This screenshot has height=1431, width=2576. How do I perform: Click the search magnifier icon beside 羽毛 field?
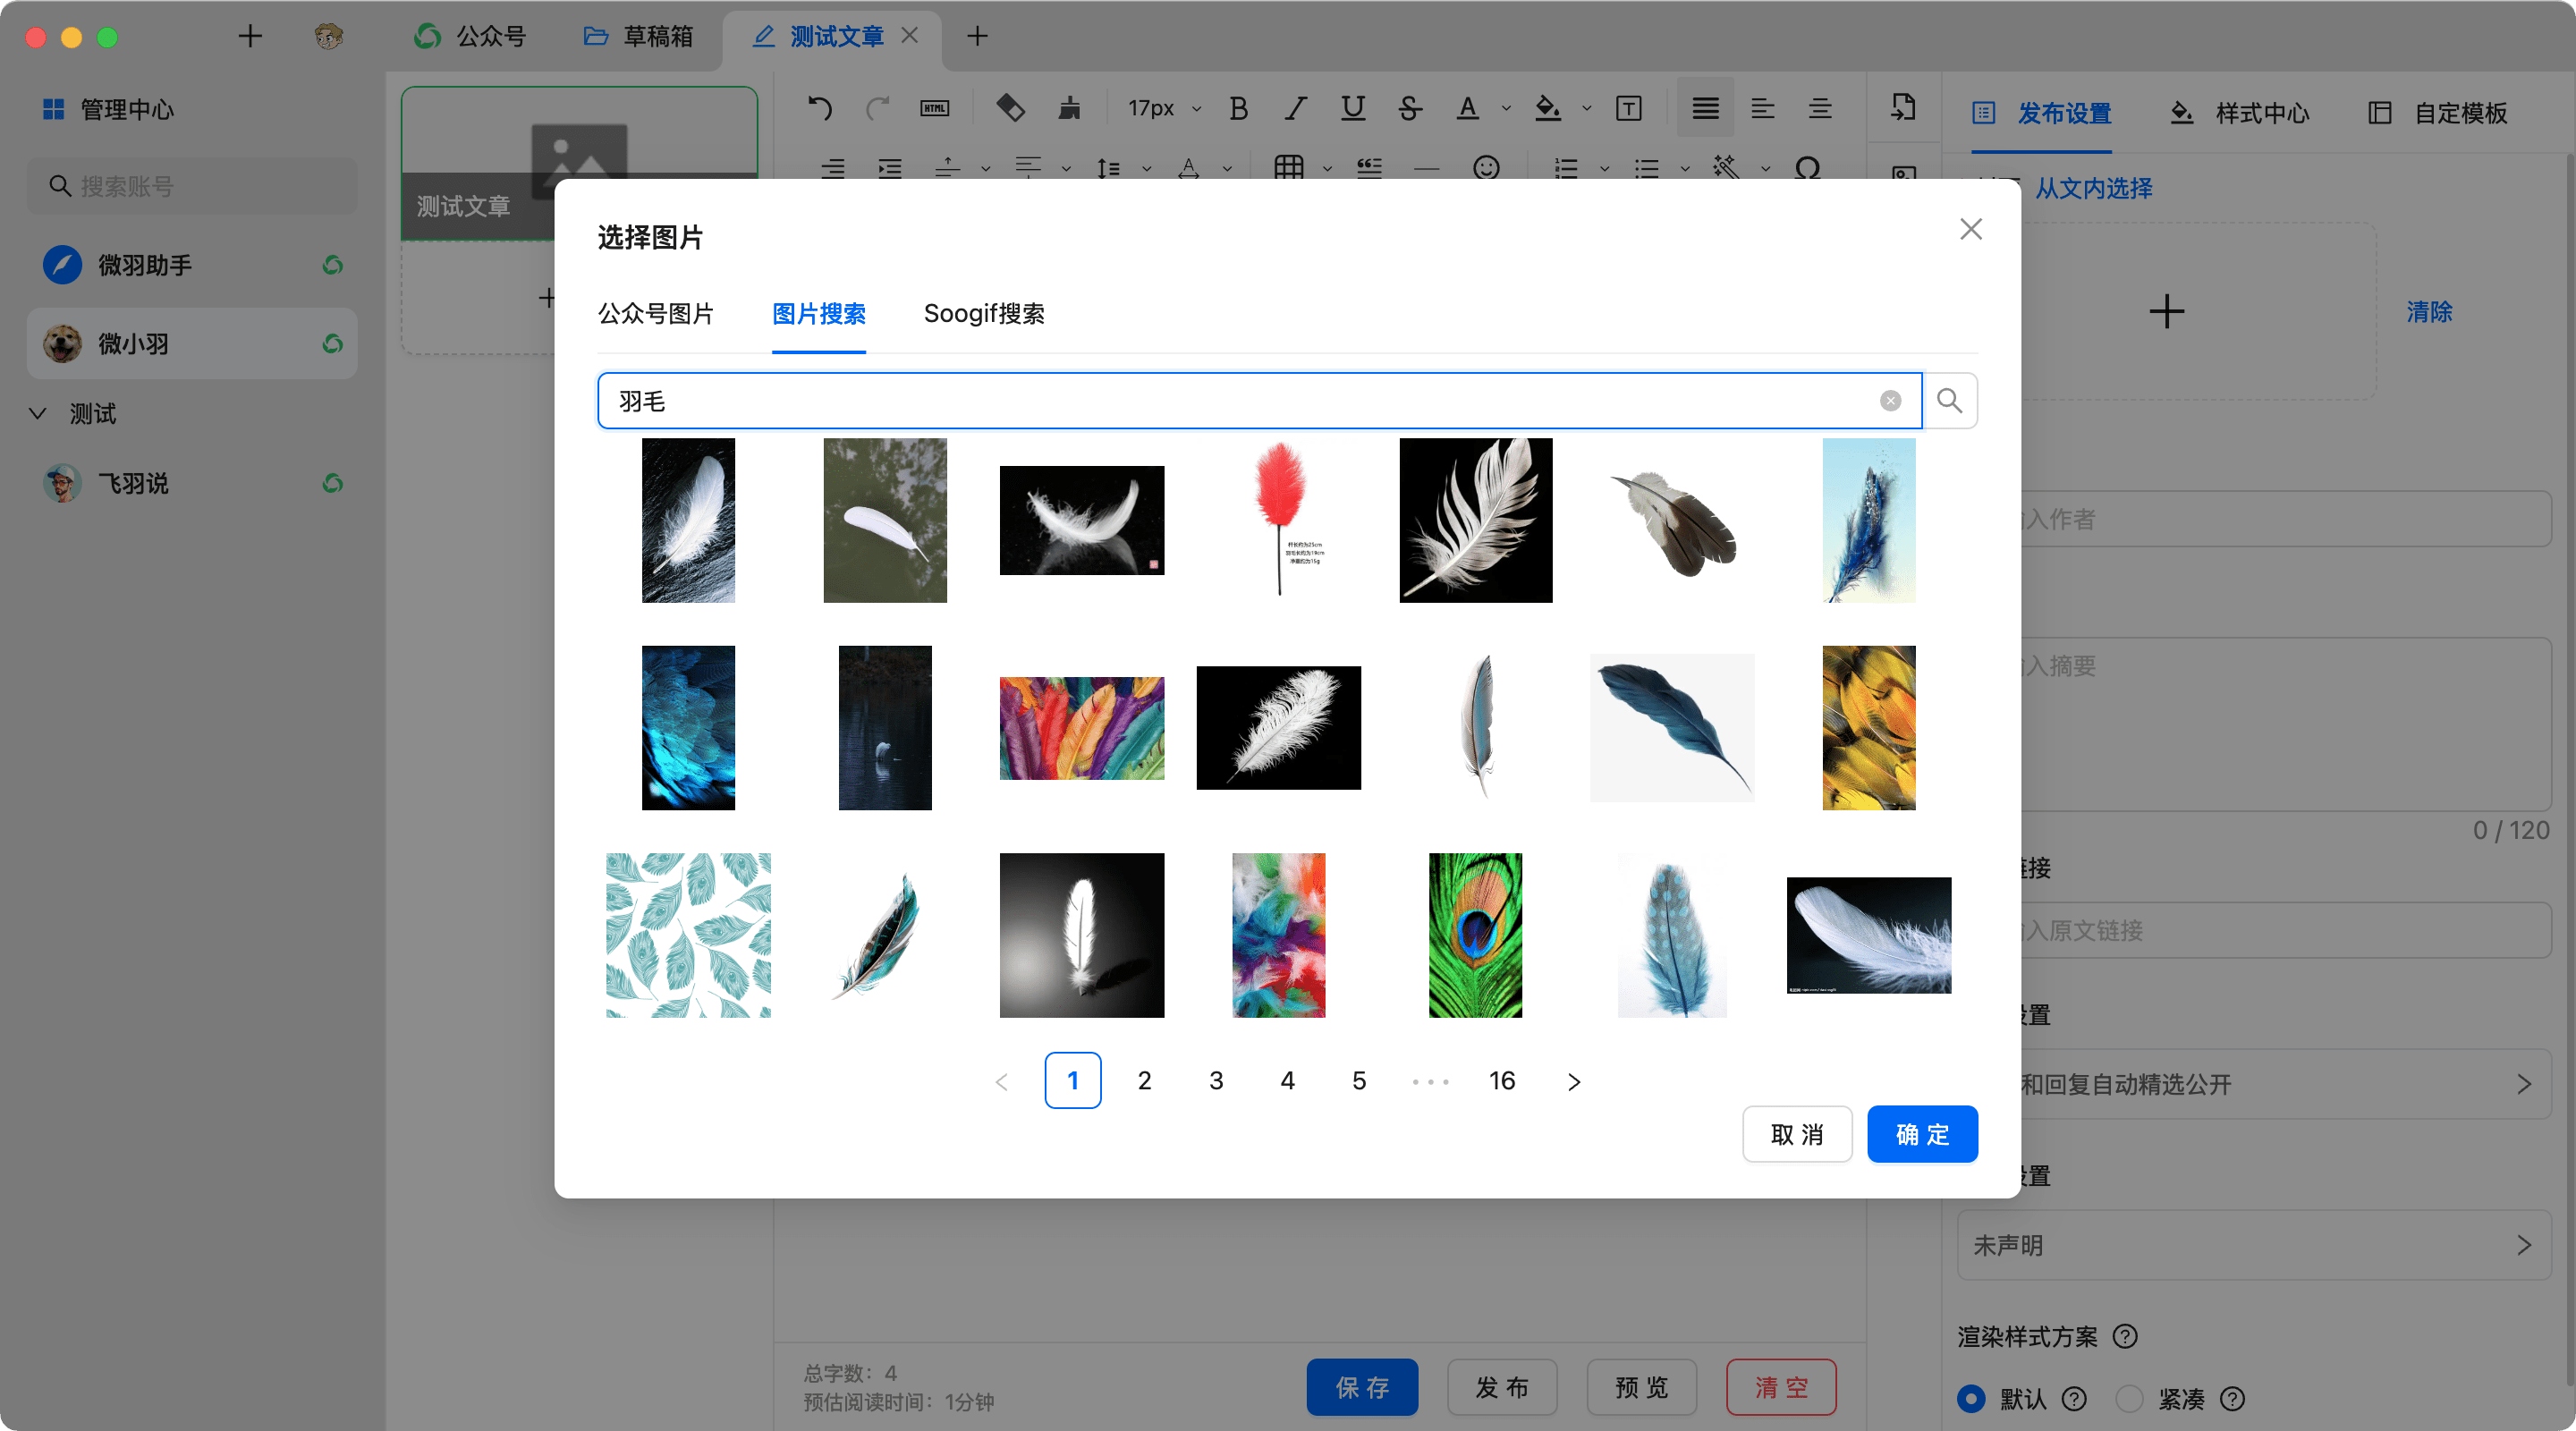[1949, 401]
